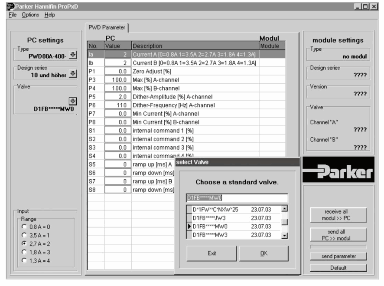Minimize the ProPxD window
The height and width of the screenshot is (286, 384).
pyautogui.click(x=358, y=7)
